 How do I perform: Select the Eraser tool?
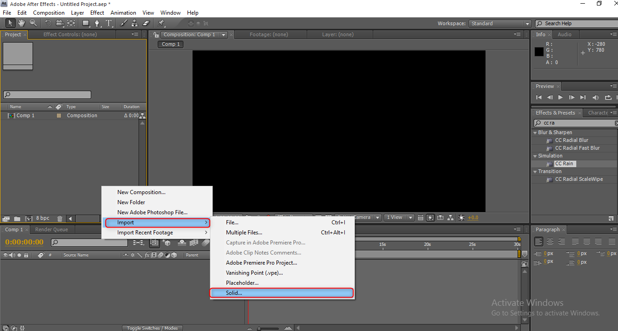(146, 23)
